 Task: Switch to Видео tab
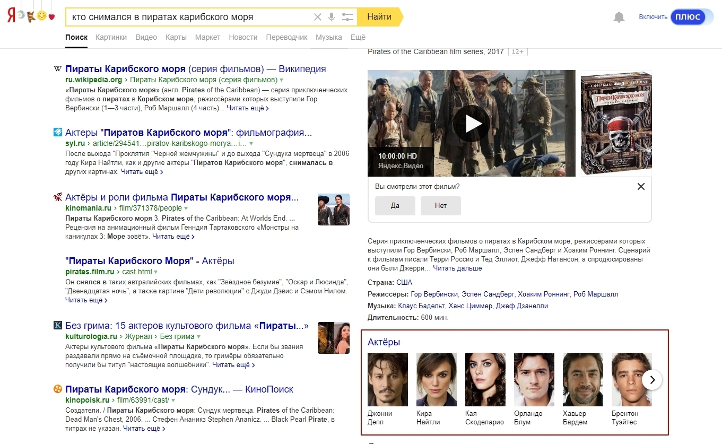[x=146, y=38]
